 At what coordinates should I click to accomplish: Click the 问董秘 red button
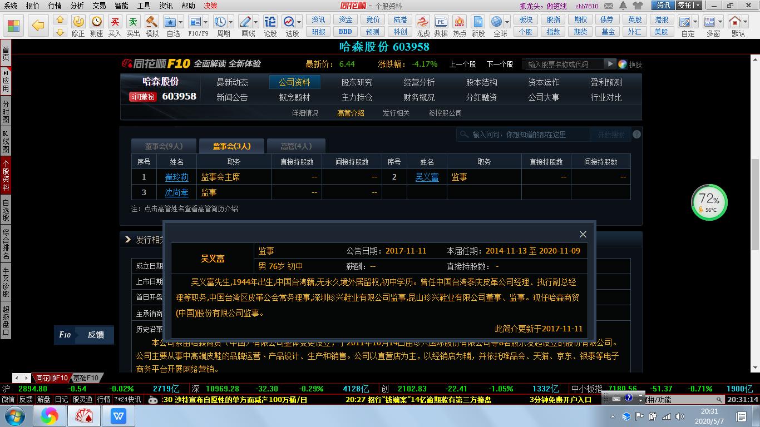[142, 97]
